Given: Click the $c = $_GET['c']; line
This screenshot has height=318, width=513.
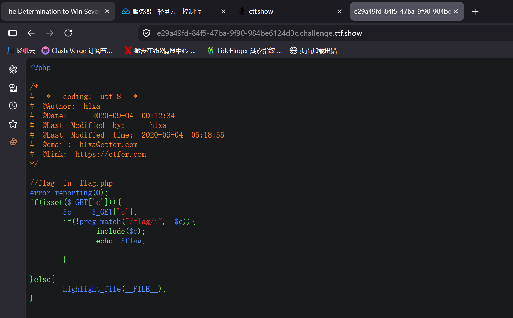Looking at the screenshot, I should click(100, 212).
